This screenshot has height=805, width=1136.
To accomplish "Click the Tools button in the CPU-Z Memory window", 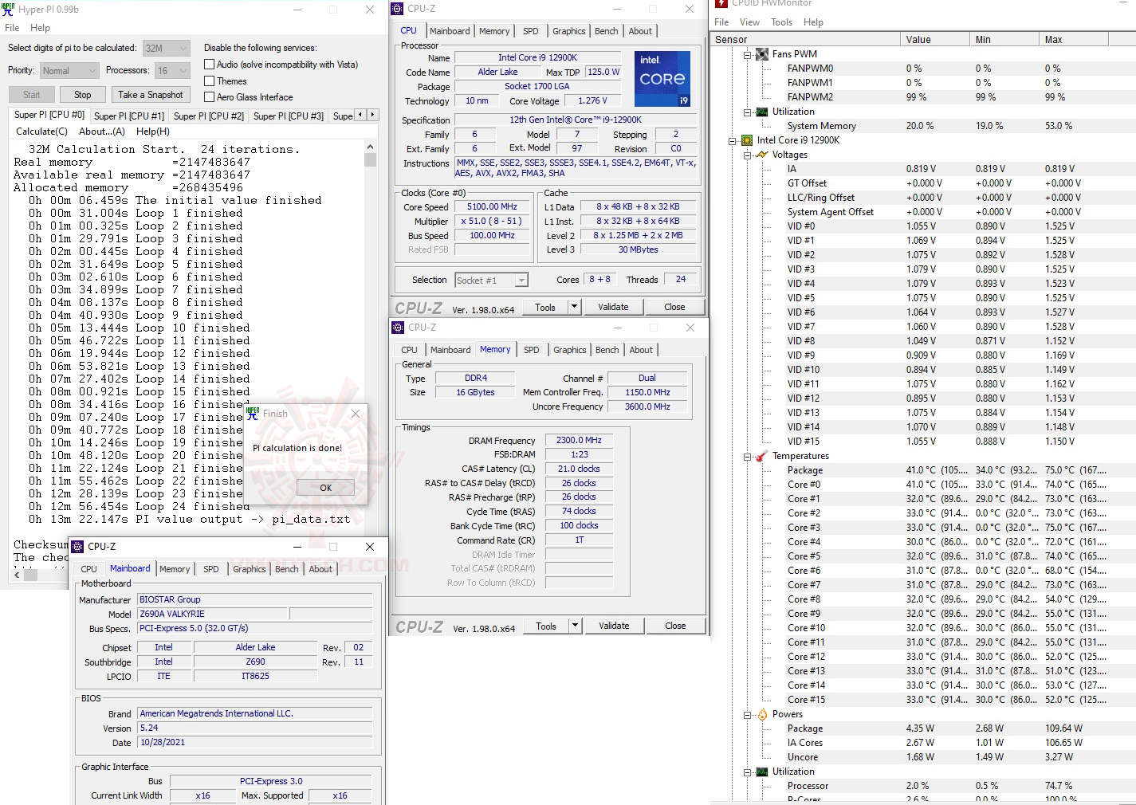I will [x=546, y=626].
